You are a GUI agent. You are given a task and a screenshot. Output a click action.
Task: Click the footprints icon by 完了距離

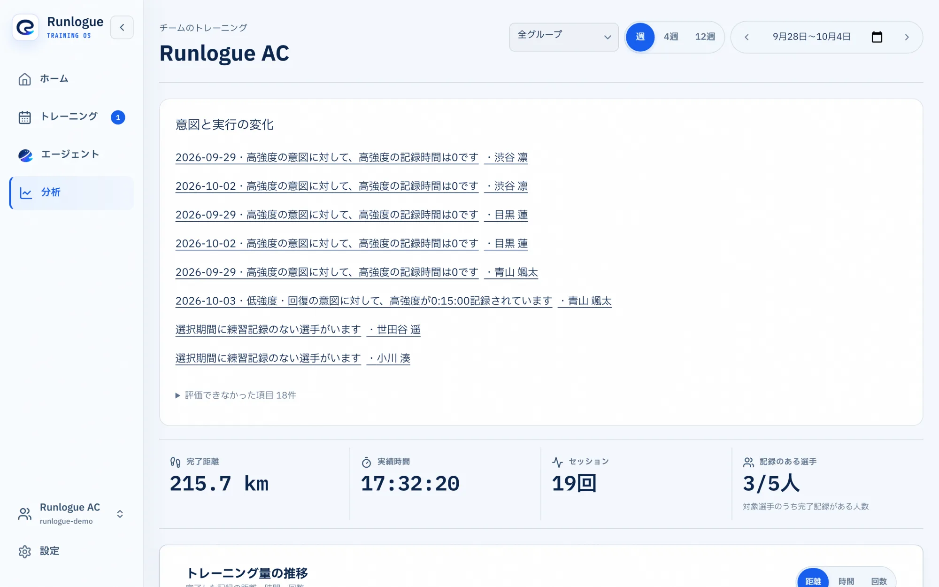click(x=175, y=462)
